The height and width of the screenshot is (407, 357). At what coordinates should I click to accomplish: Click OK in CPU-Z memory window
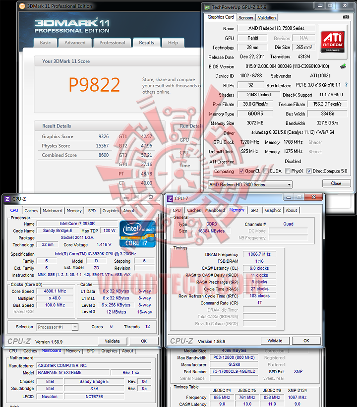pyautogui.click(x=306, y=341)
